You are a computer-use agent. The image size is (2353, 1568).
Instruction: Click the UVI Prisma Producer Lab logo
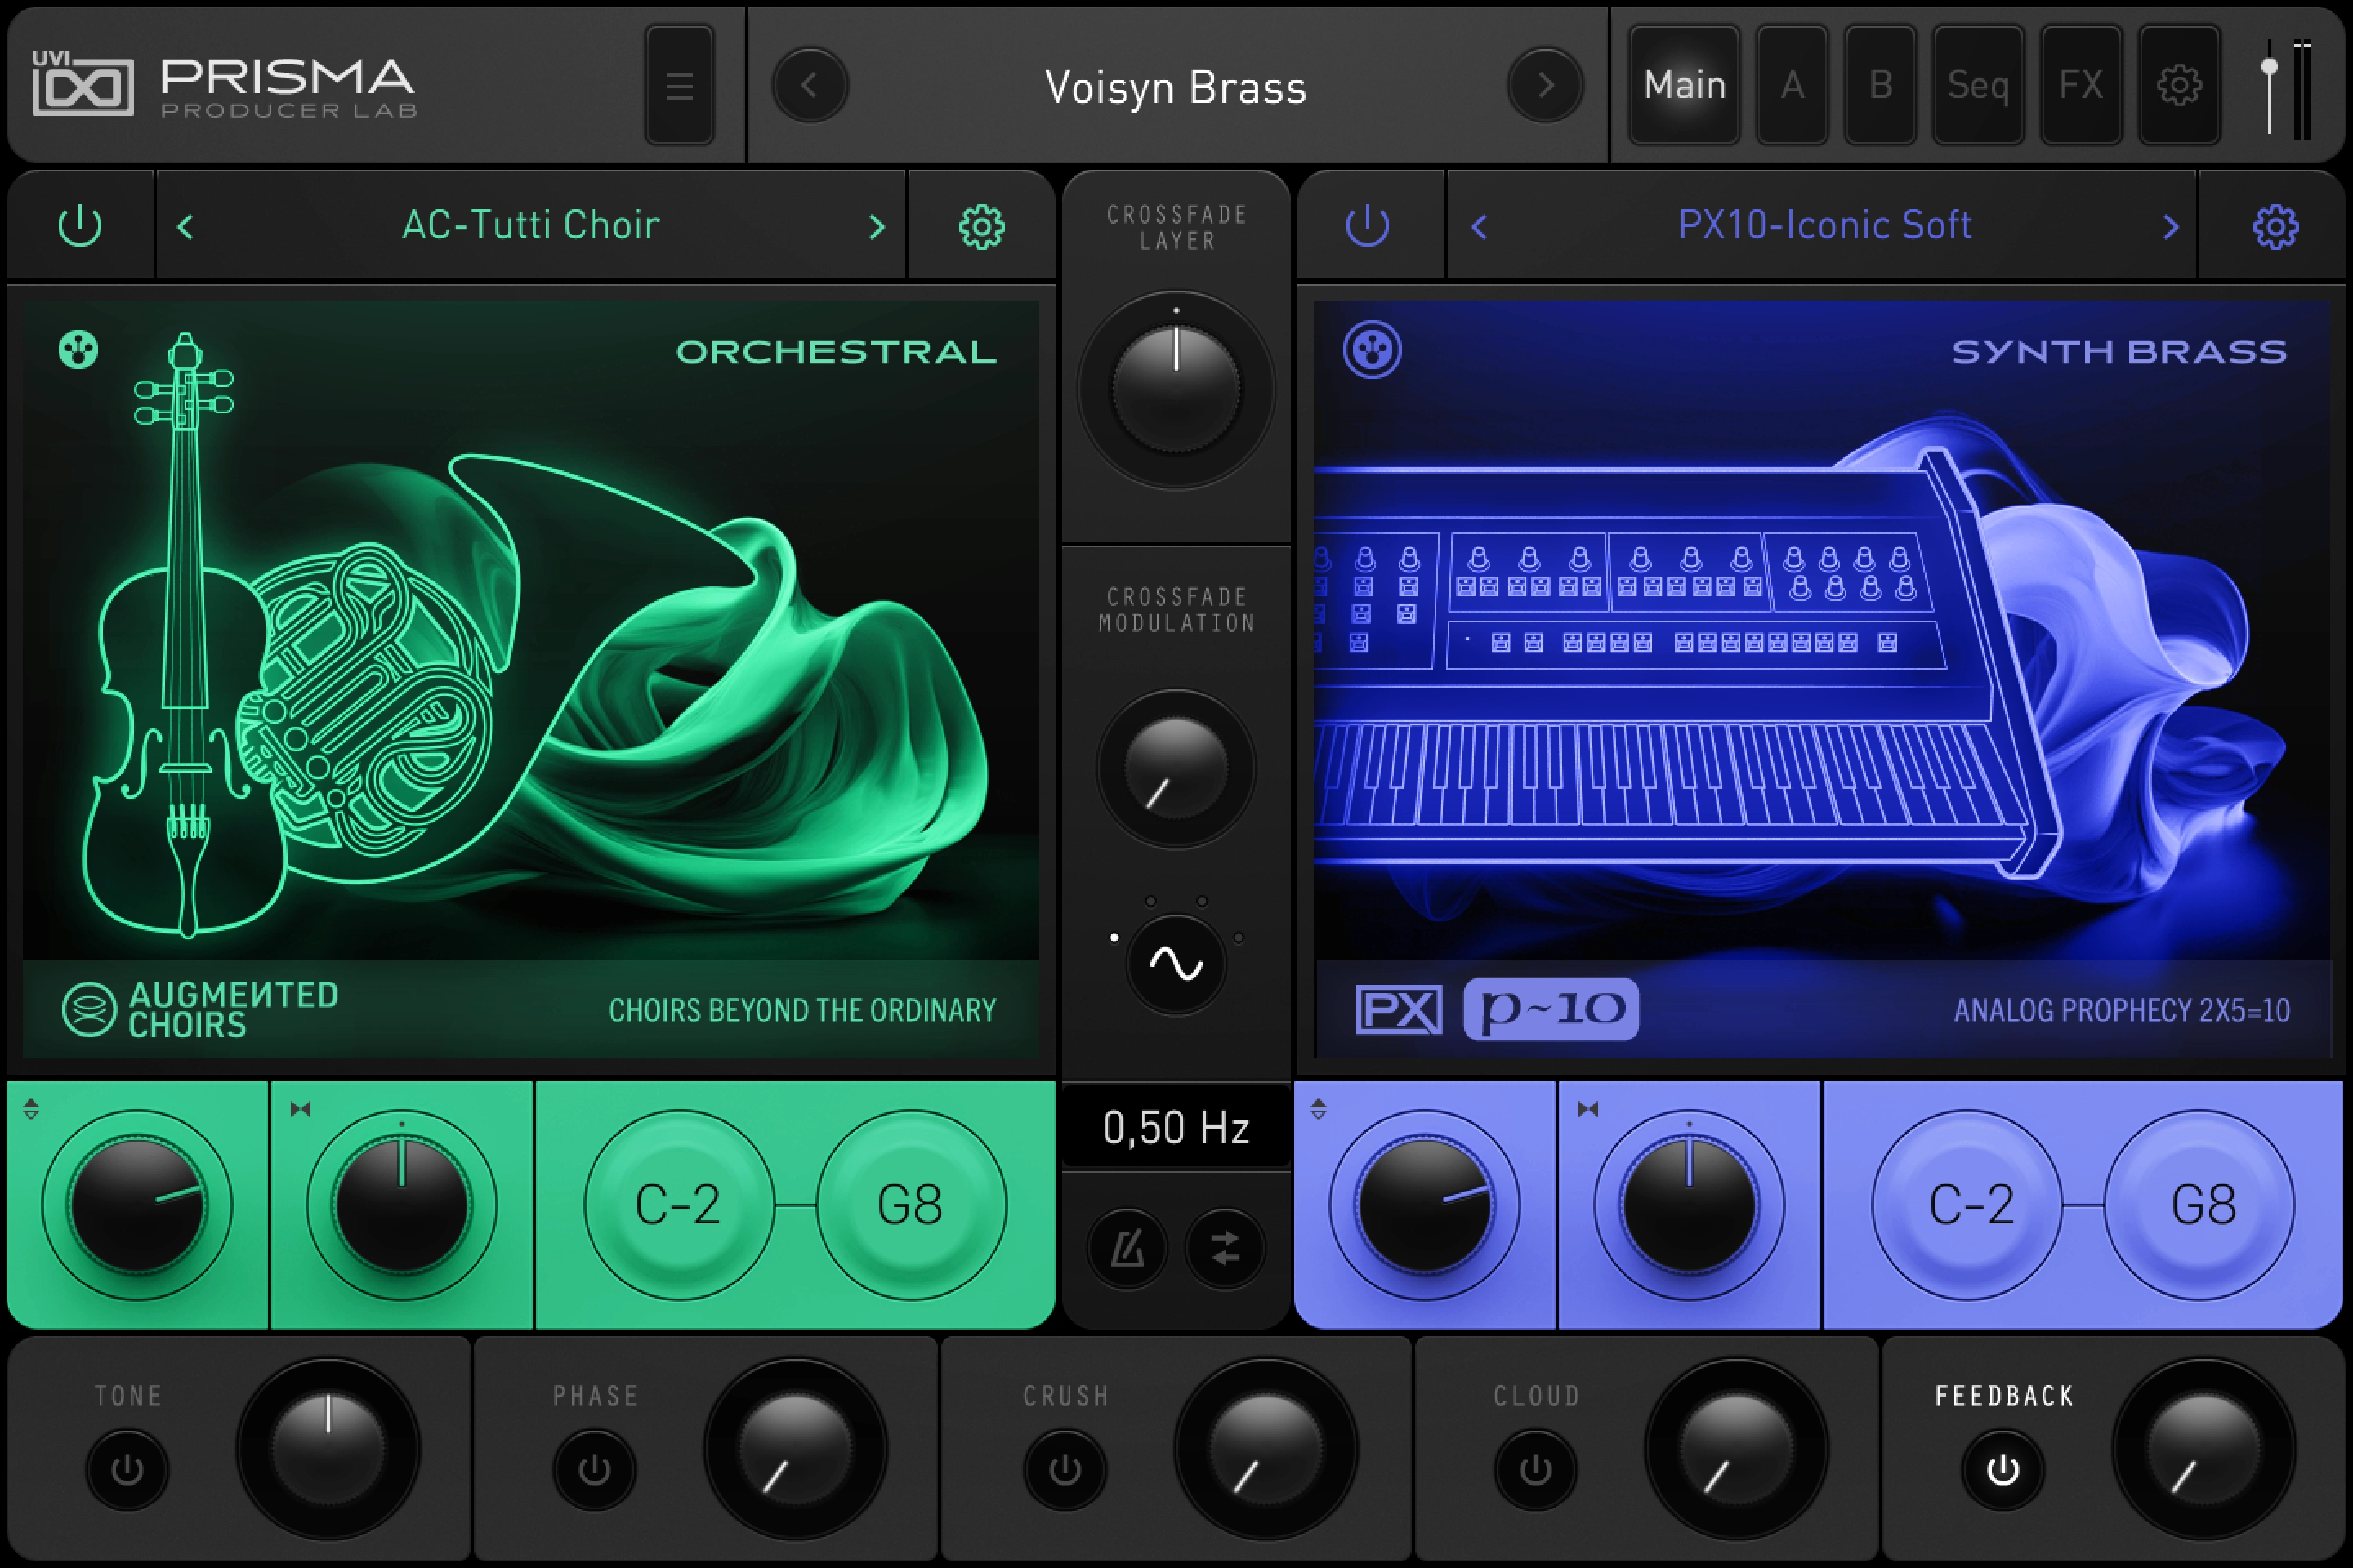[224, 85]
